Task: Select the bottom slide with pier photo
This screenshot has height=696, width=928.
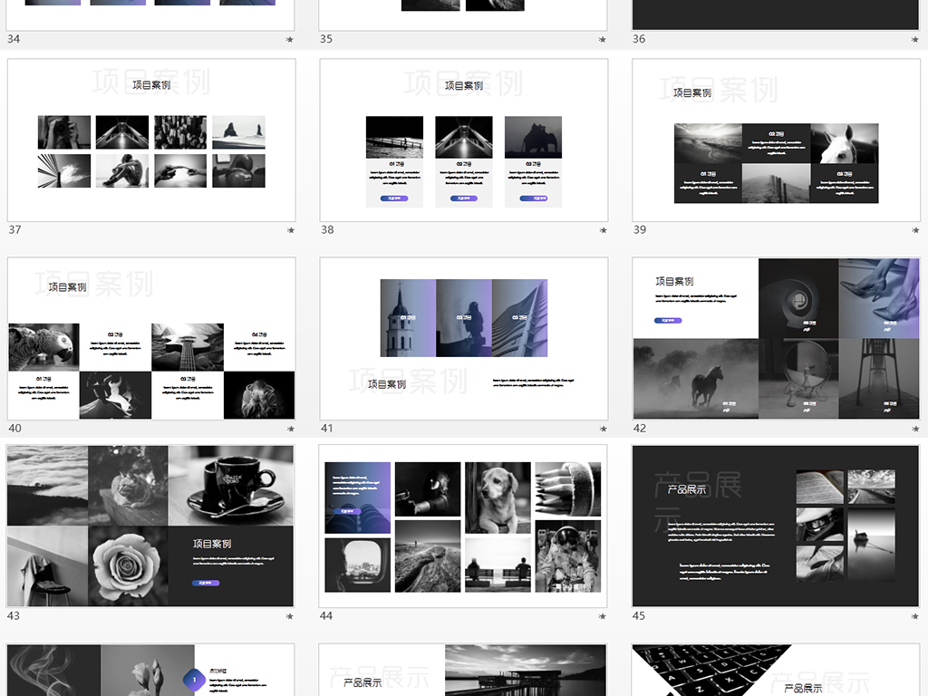Action: click(x=464, y=671)
